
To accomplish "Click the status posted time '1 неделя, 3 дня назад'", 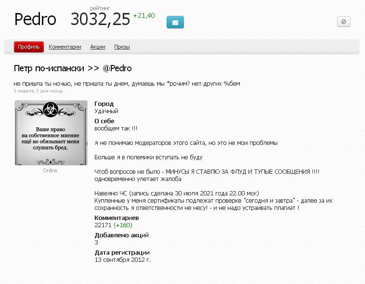I will click(38, 91).
